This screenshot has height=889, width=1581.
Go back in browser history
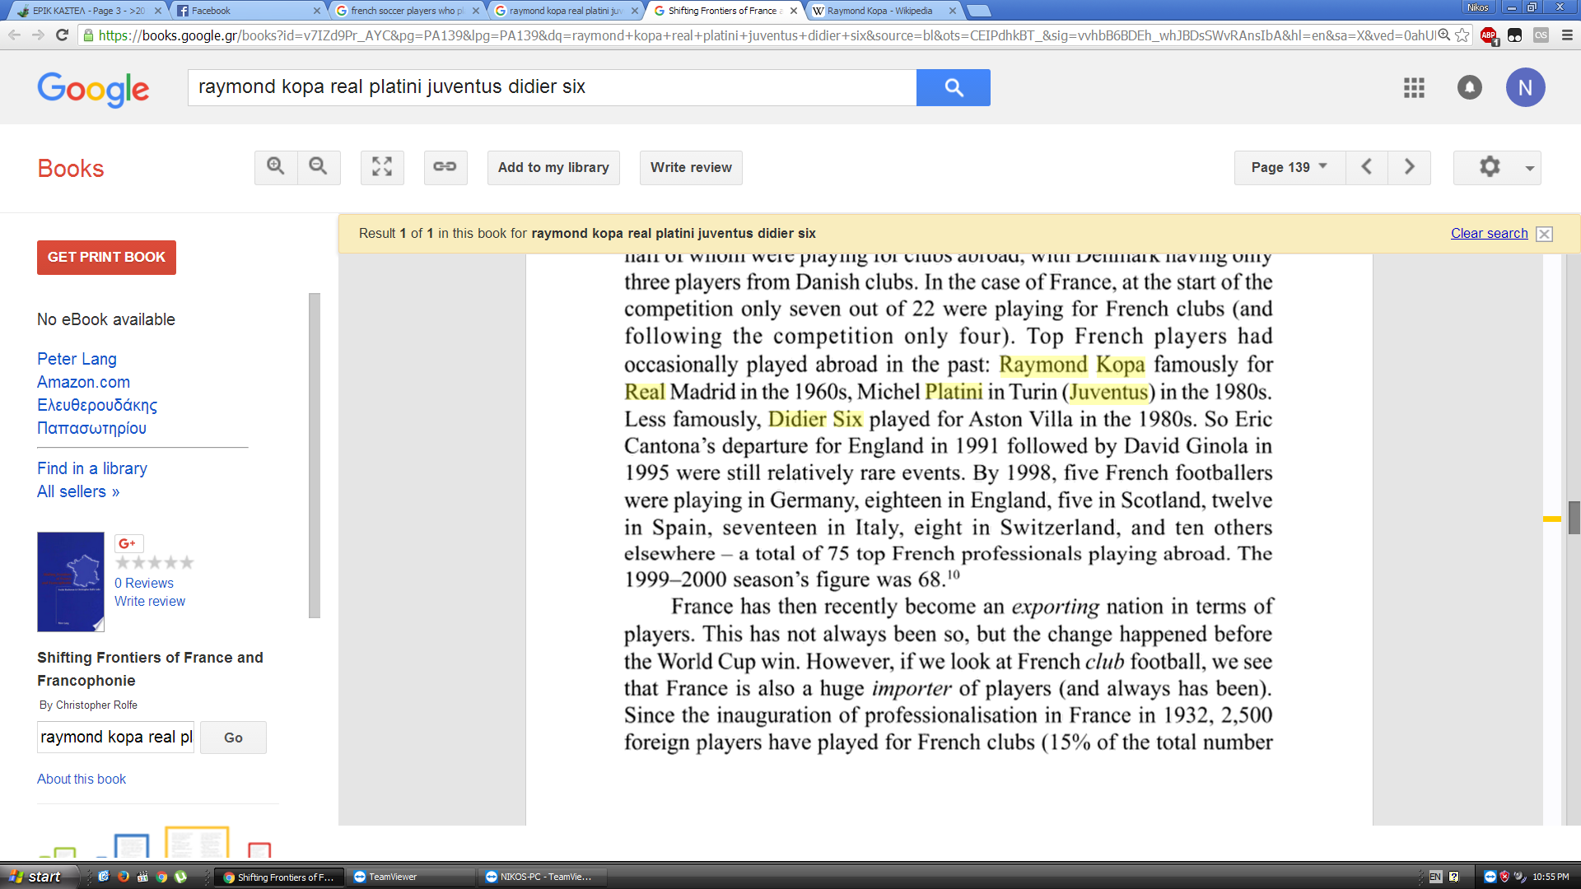14,35
